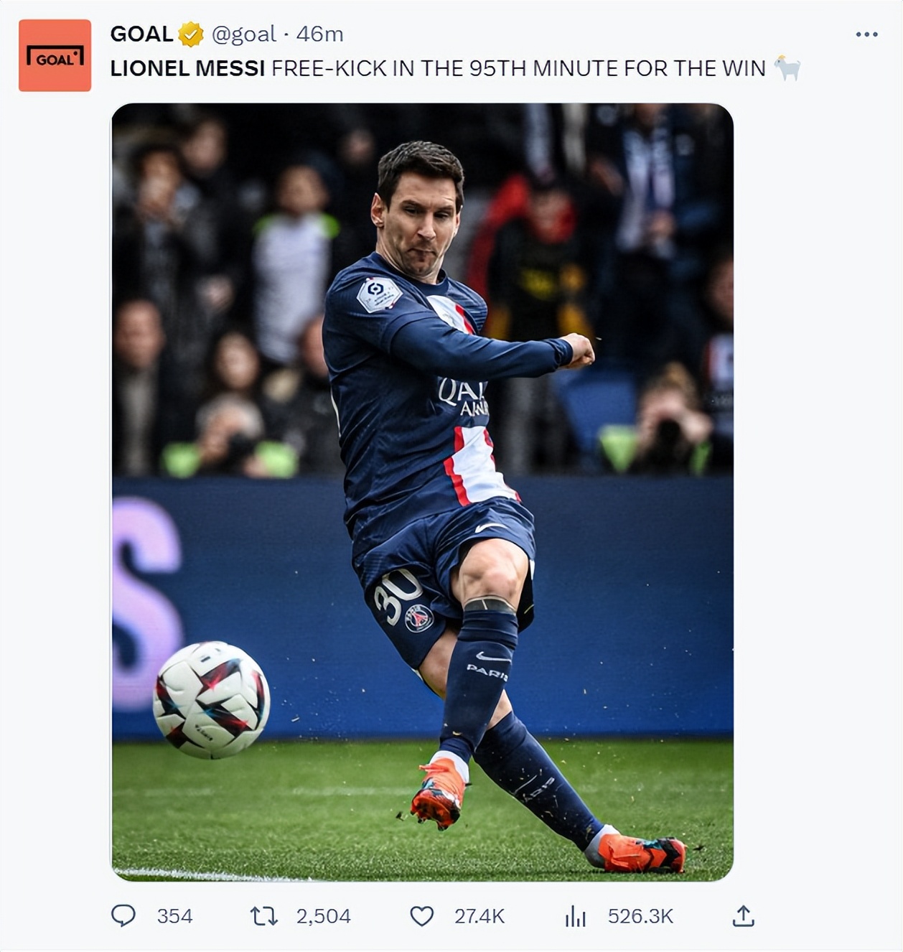The height and width of the screenshot is (952, 903).
Task: Open the three-dot more options menu
Action: pyautogui.click(x=866, y=34)
